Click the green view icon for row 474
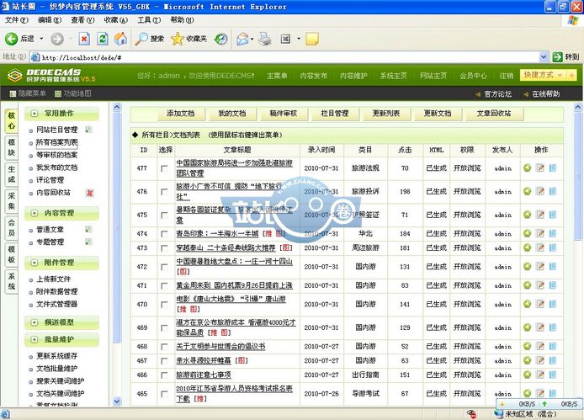The image size is (584, 420). 527,234
